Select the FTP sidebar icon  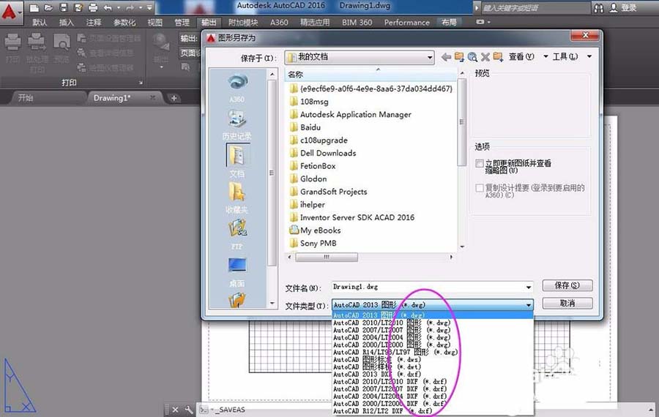click(237, 234)
